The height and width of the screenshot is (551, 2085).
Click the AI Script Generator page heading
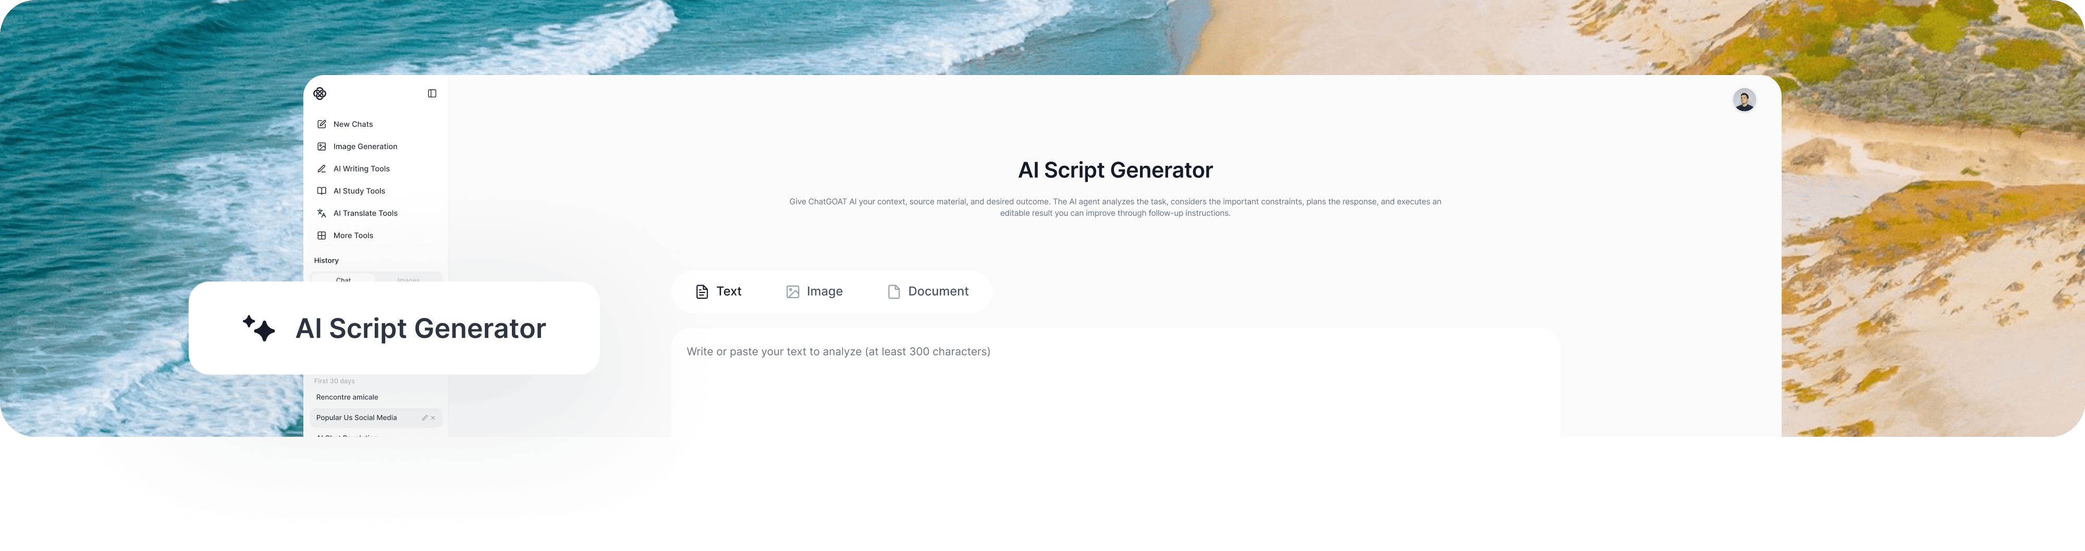[x=1114, y=170]
